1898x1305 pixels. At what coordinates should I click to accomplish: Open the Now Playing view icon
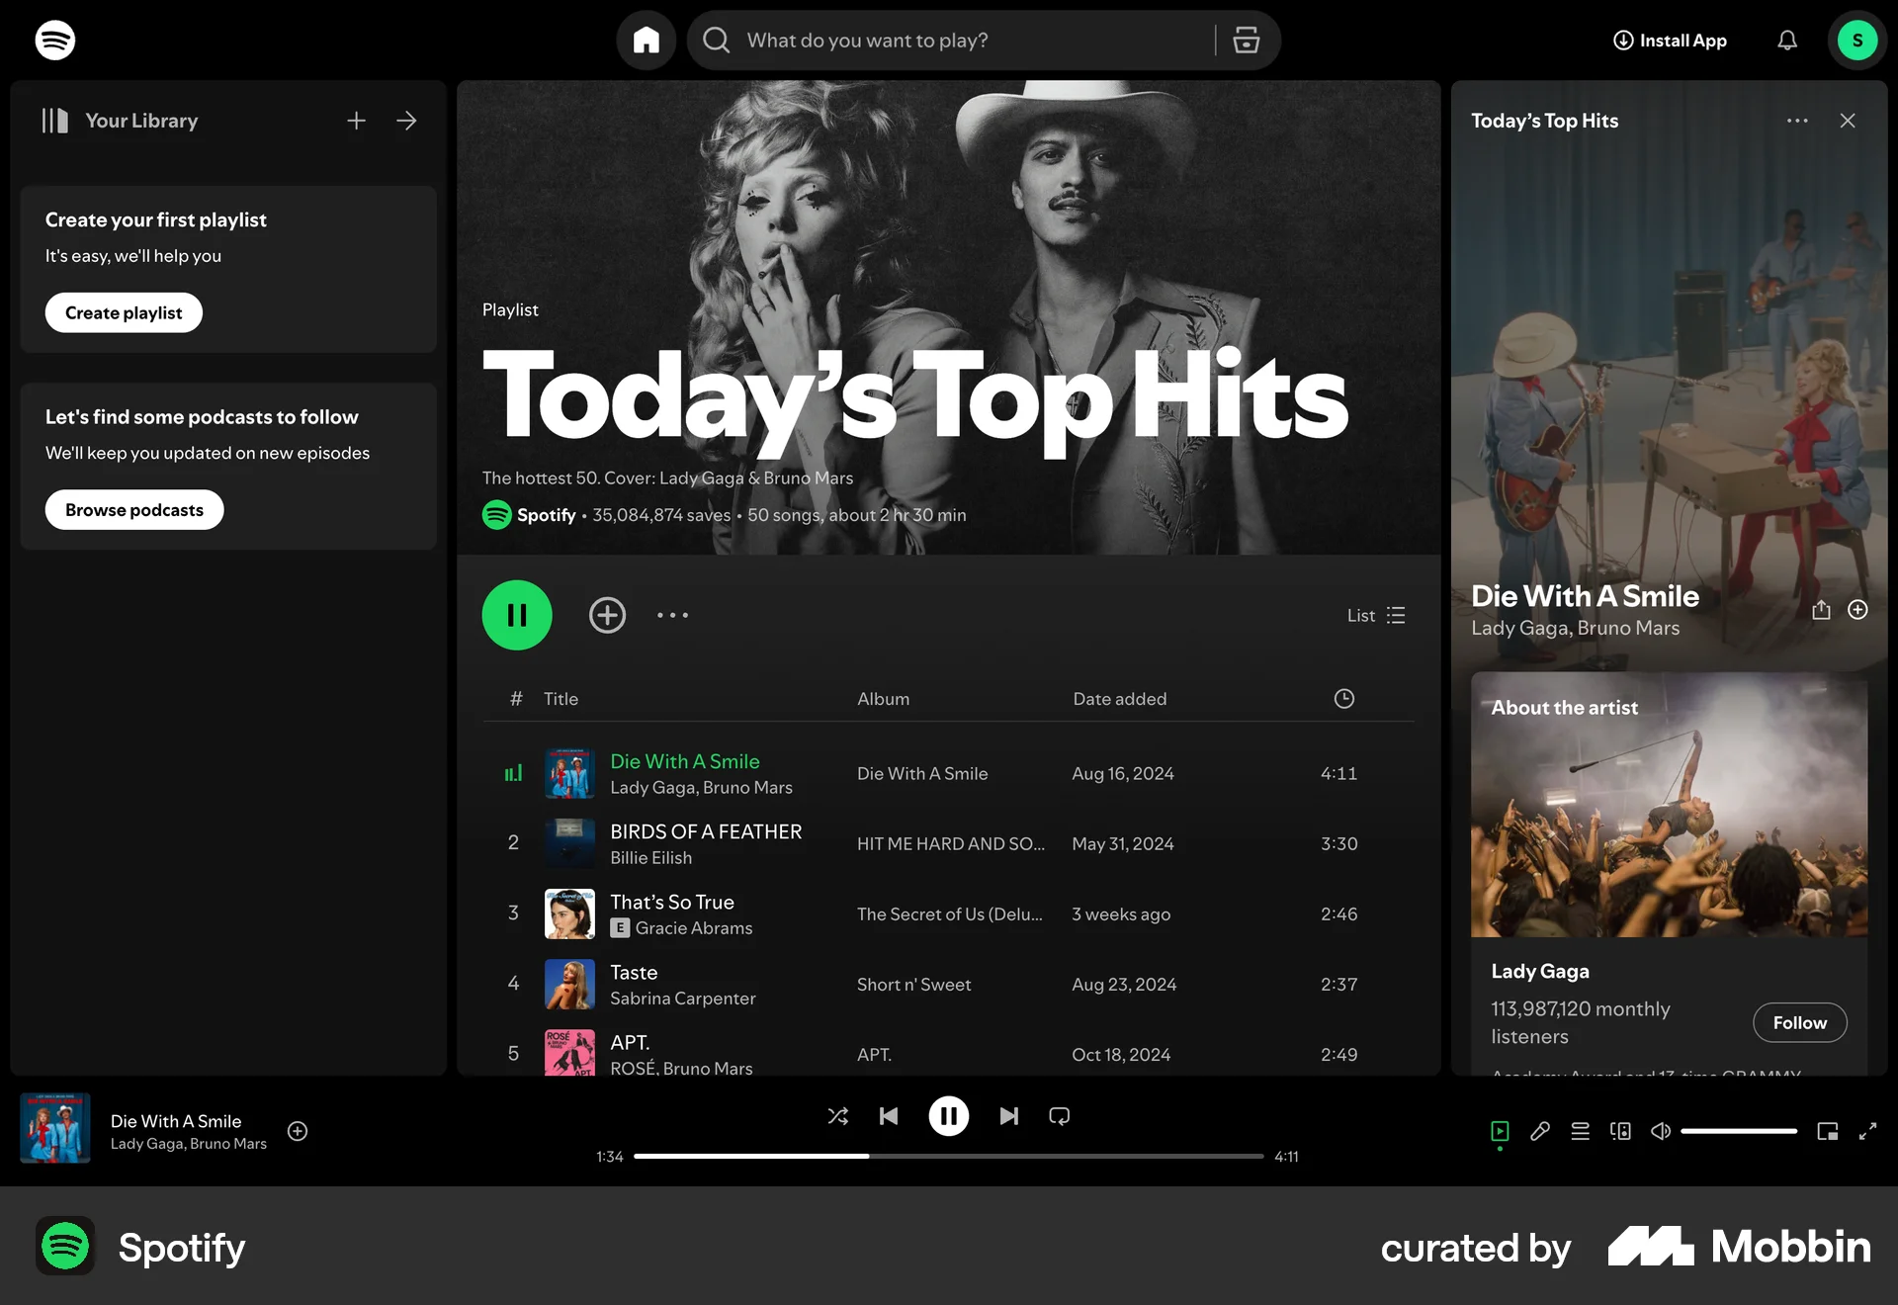tap(1499, 1131)
